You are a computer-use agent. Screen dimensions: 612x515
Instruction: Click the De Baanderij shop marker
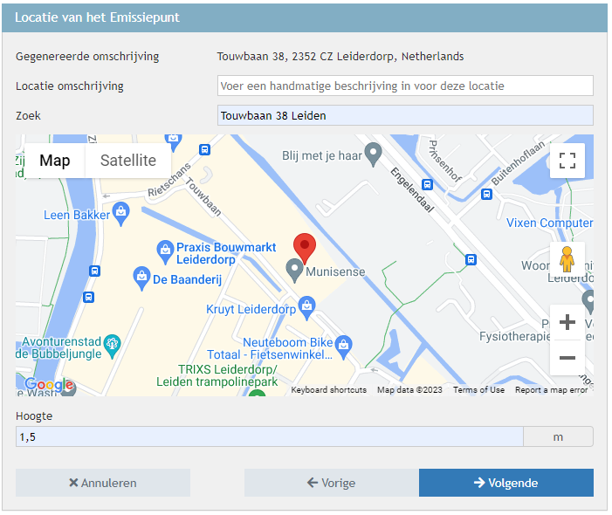141,278
